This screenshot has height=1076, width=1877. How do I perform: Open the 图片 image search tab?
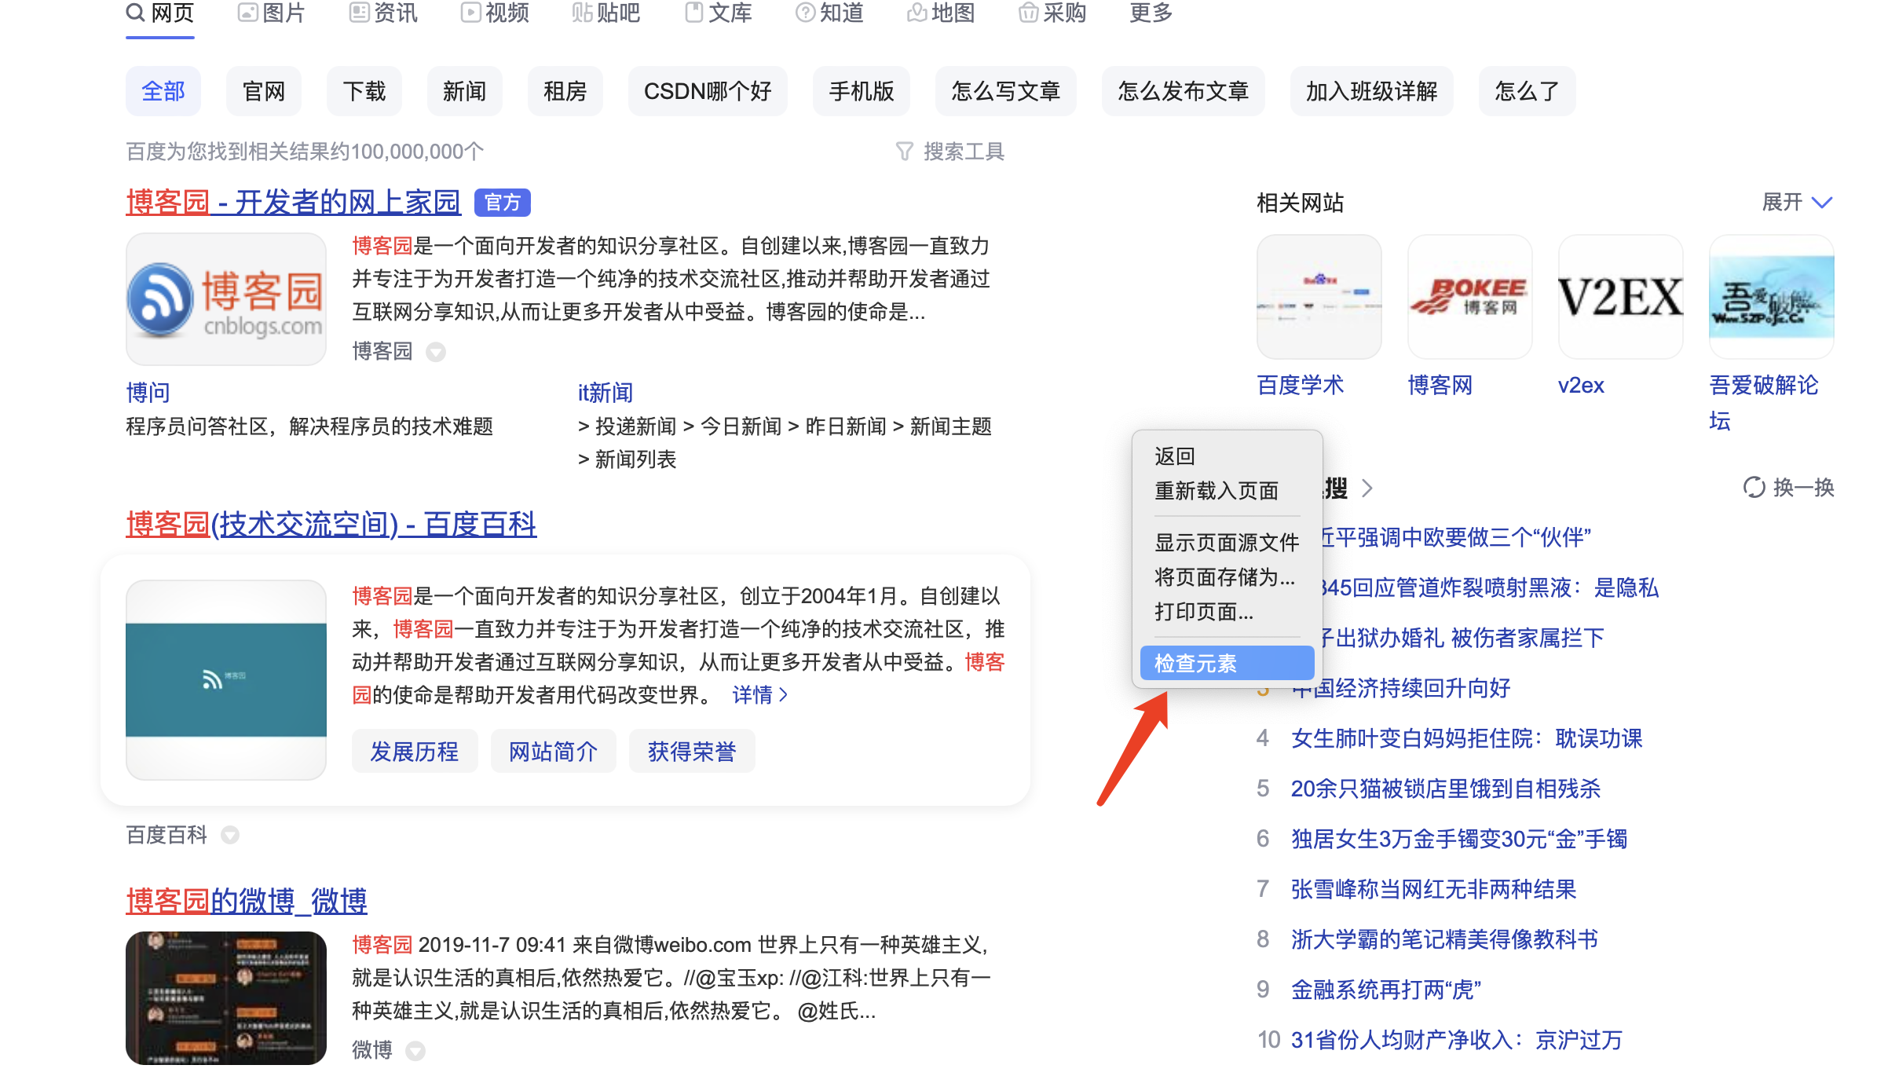click(x=272, y=13)
